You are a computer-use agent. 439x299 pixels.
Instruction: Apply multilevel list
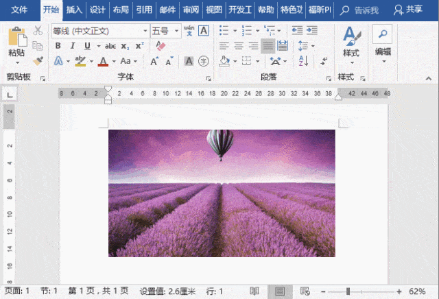(x=270, y=30)
